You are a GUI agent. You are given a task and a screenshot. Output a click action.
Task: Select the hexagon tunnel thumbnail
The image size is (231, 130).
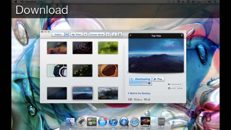tap(57, 71)
